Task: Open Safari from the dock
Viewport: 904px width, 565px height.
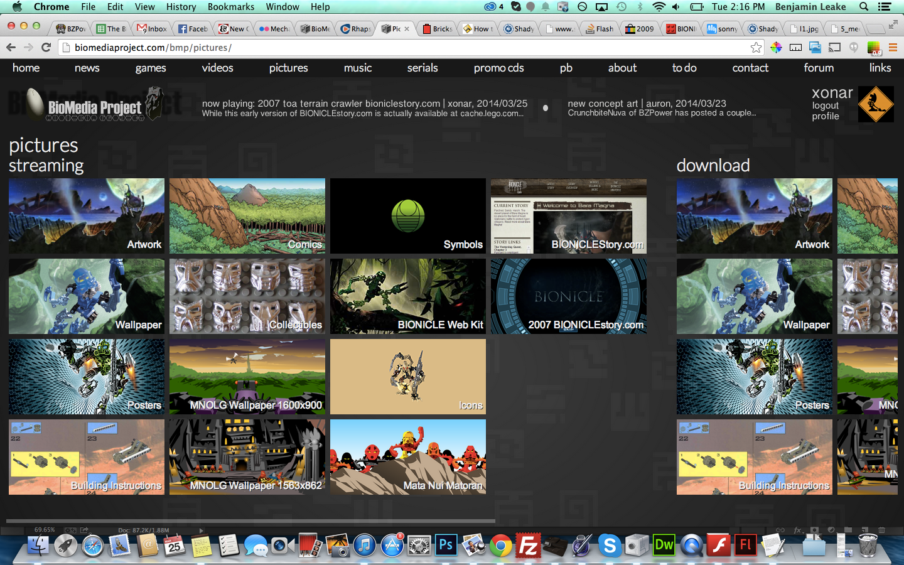Action: click(x=92, y=545)
